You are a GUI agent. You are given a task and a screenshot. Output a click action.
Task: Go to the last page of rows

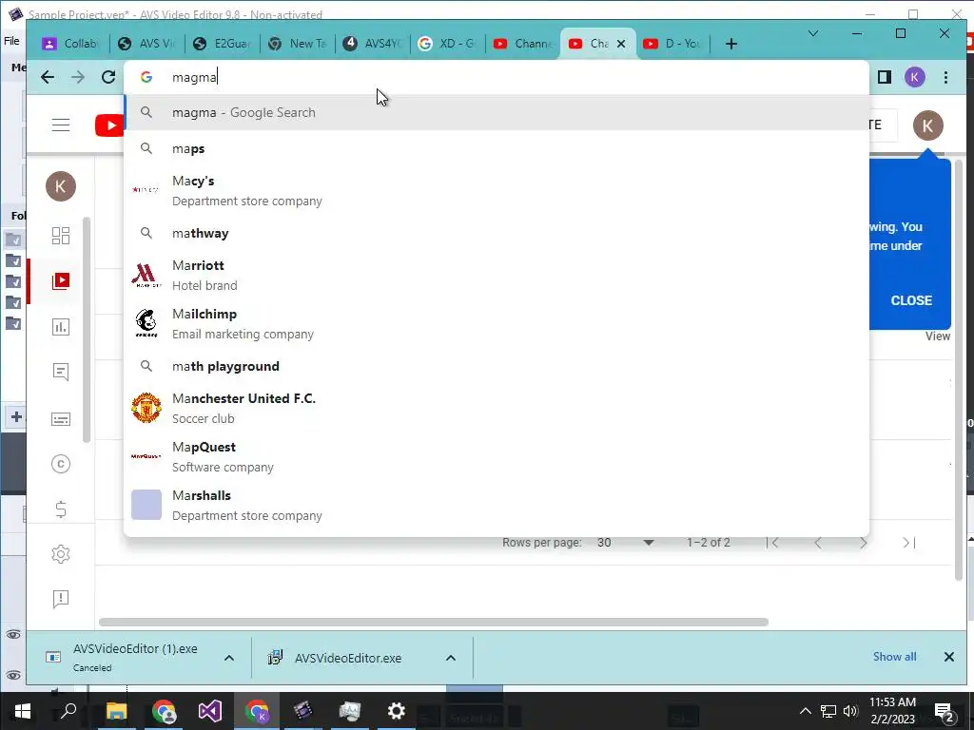click(x=908, y=543)
